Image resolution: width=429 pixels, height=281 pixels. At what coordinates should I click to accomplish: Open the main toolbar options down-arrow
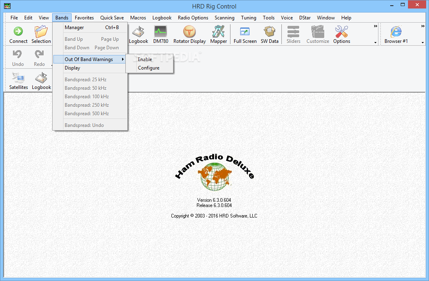click(x=375, y=43)
